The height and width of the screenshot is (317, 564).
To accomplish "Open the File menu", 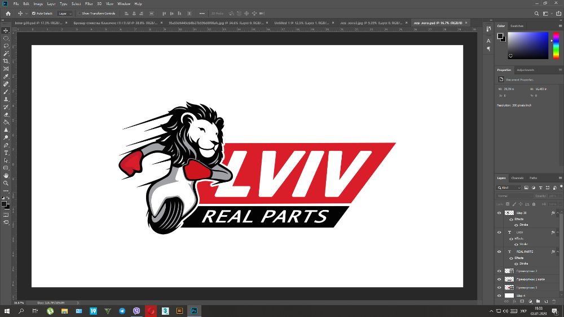I will (16, 3).
